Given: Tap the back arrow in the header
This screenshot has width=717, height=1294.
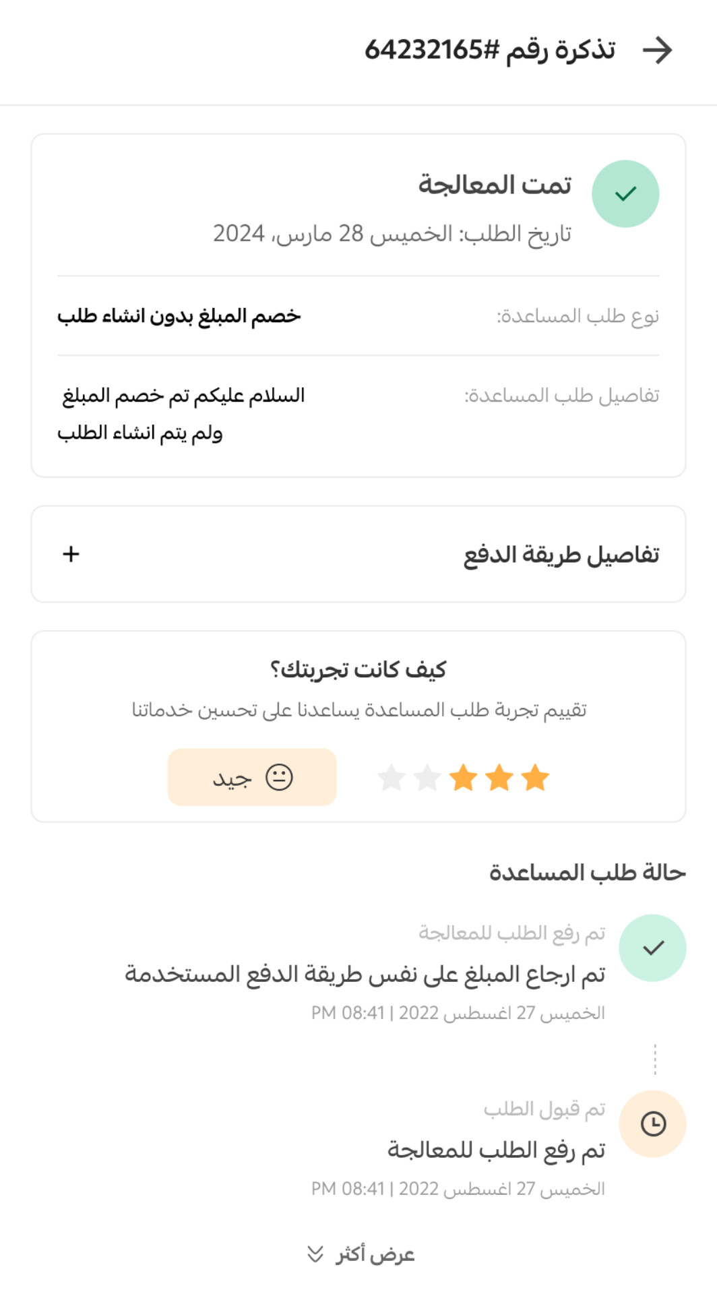Looking at the screenshot, I should click(x=657, y=51).
